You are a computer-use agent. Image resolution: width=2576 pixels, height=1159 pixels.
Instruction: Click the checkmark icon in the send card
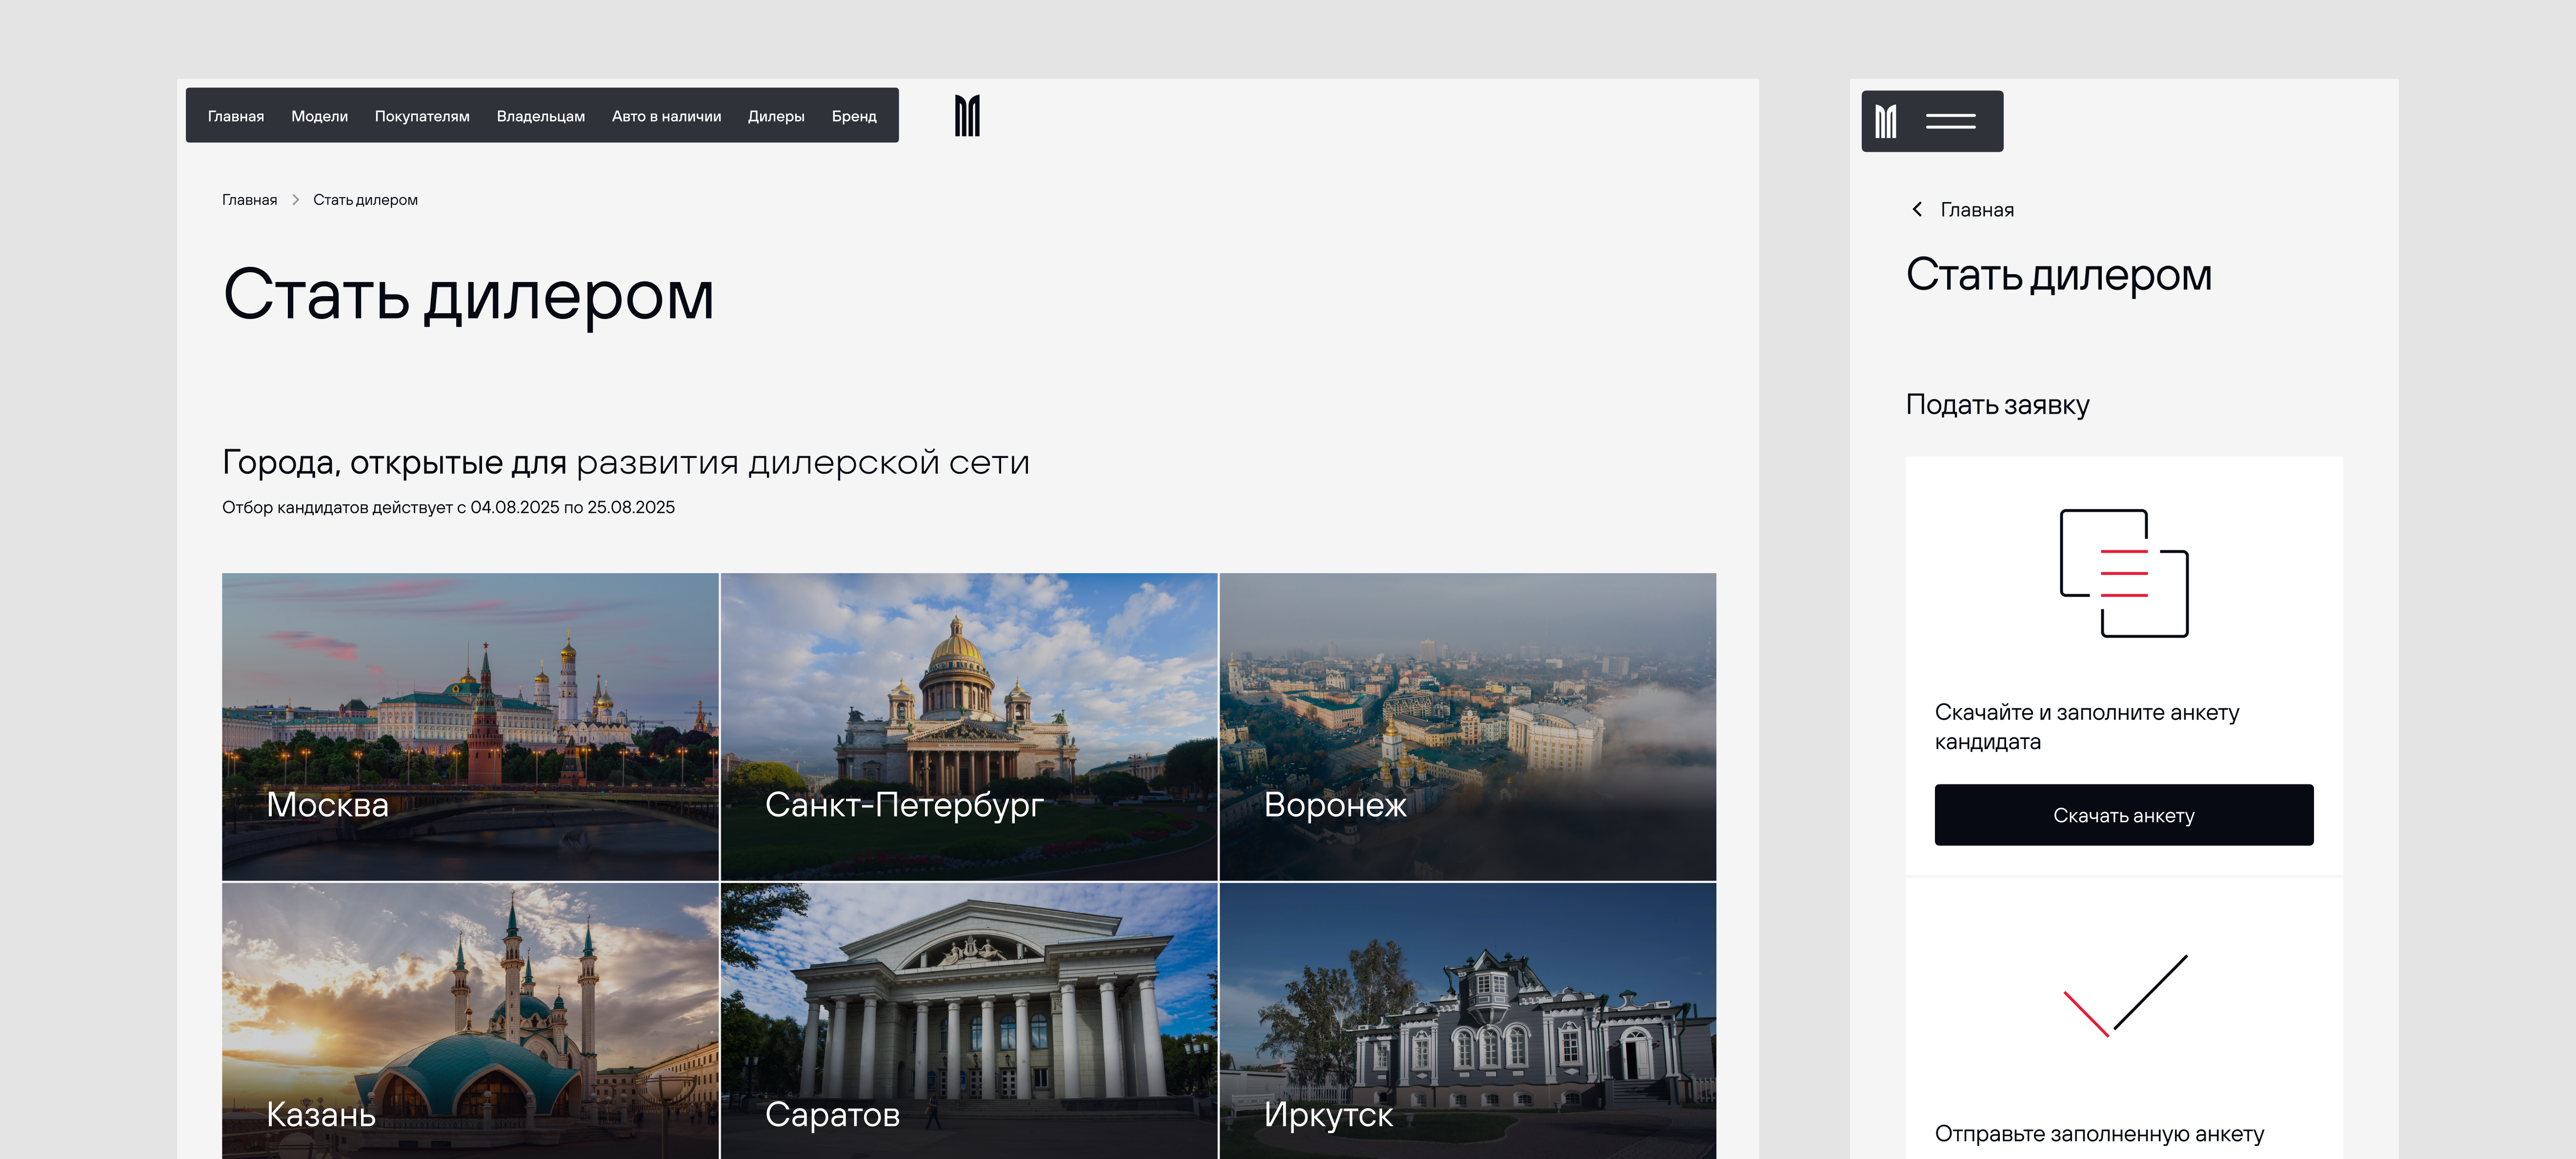(2125, 995)
